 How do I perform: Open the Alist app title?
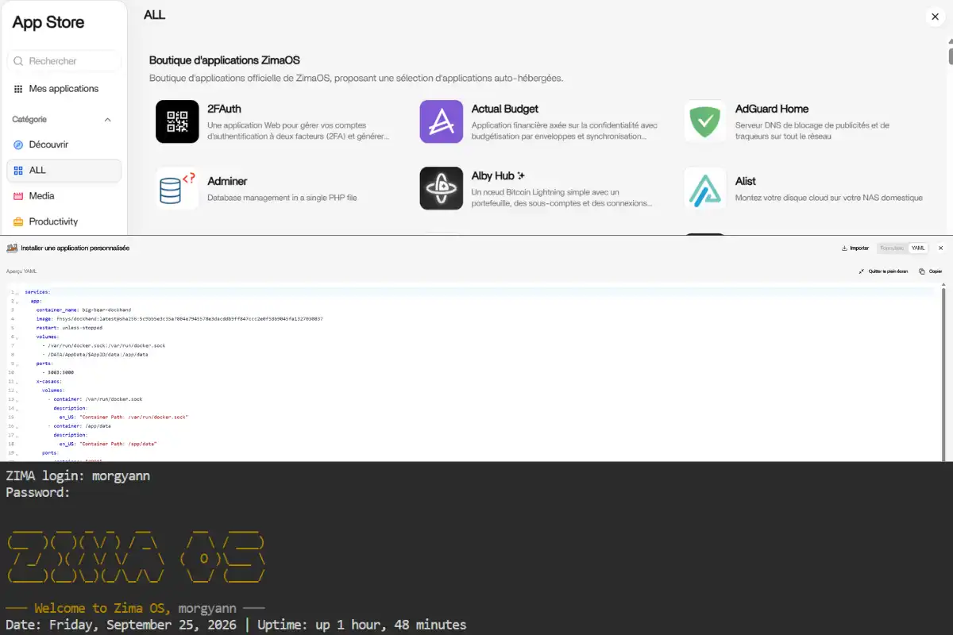click(x=746, y=181)
